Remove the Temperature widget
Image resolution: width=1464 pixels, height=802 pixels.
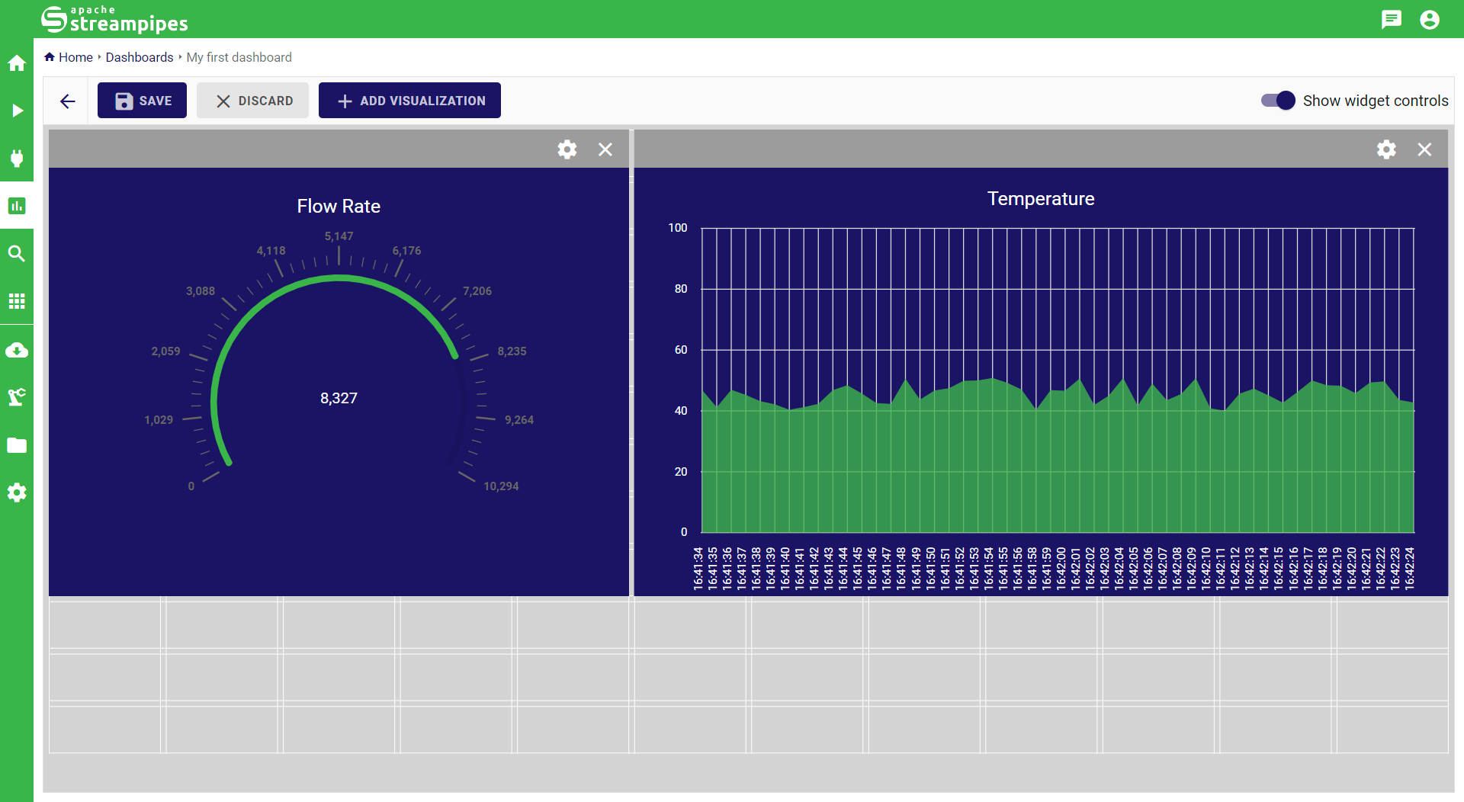point(1424,149)
